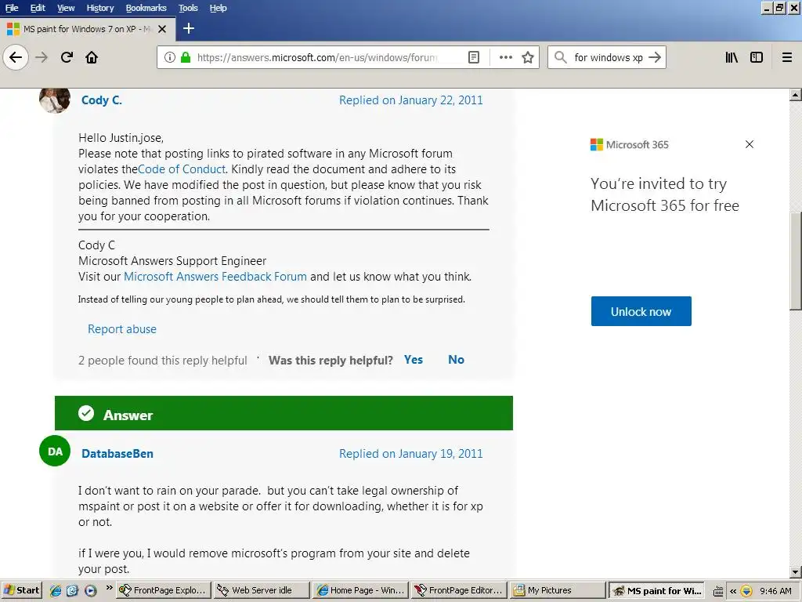
Task: Open the home page via house icon
Action: coord(92,57)
